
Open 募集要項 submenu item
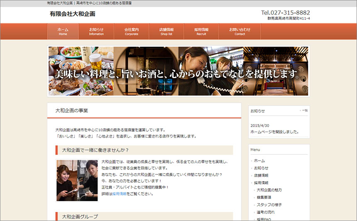(264, 197)
